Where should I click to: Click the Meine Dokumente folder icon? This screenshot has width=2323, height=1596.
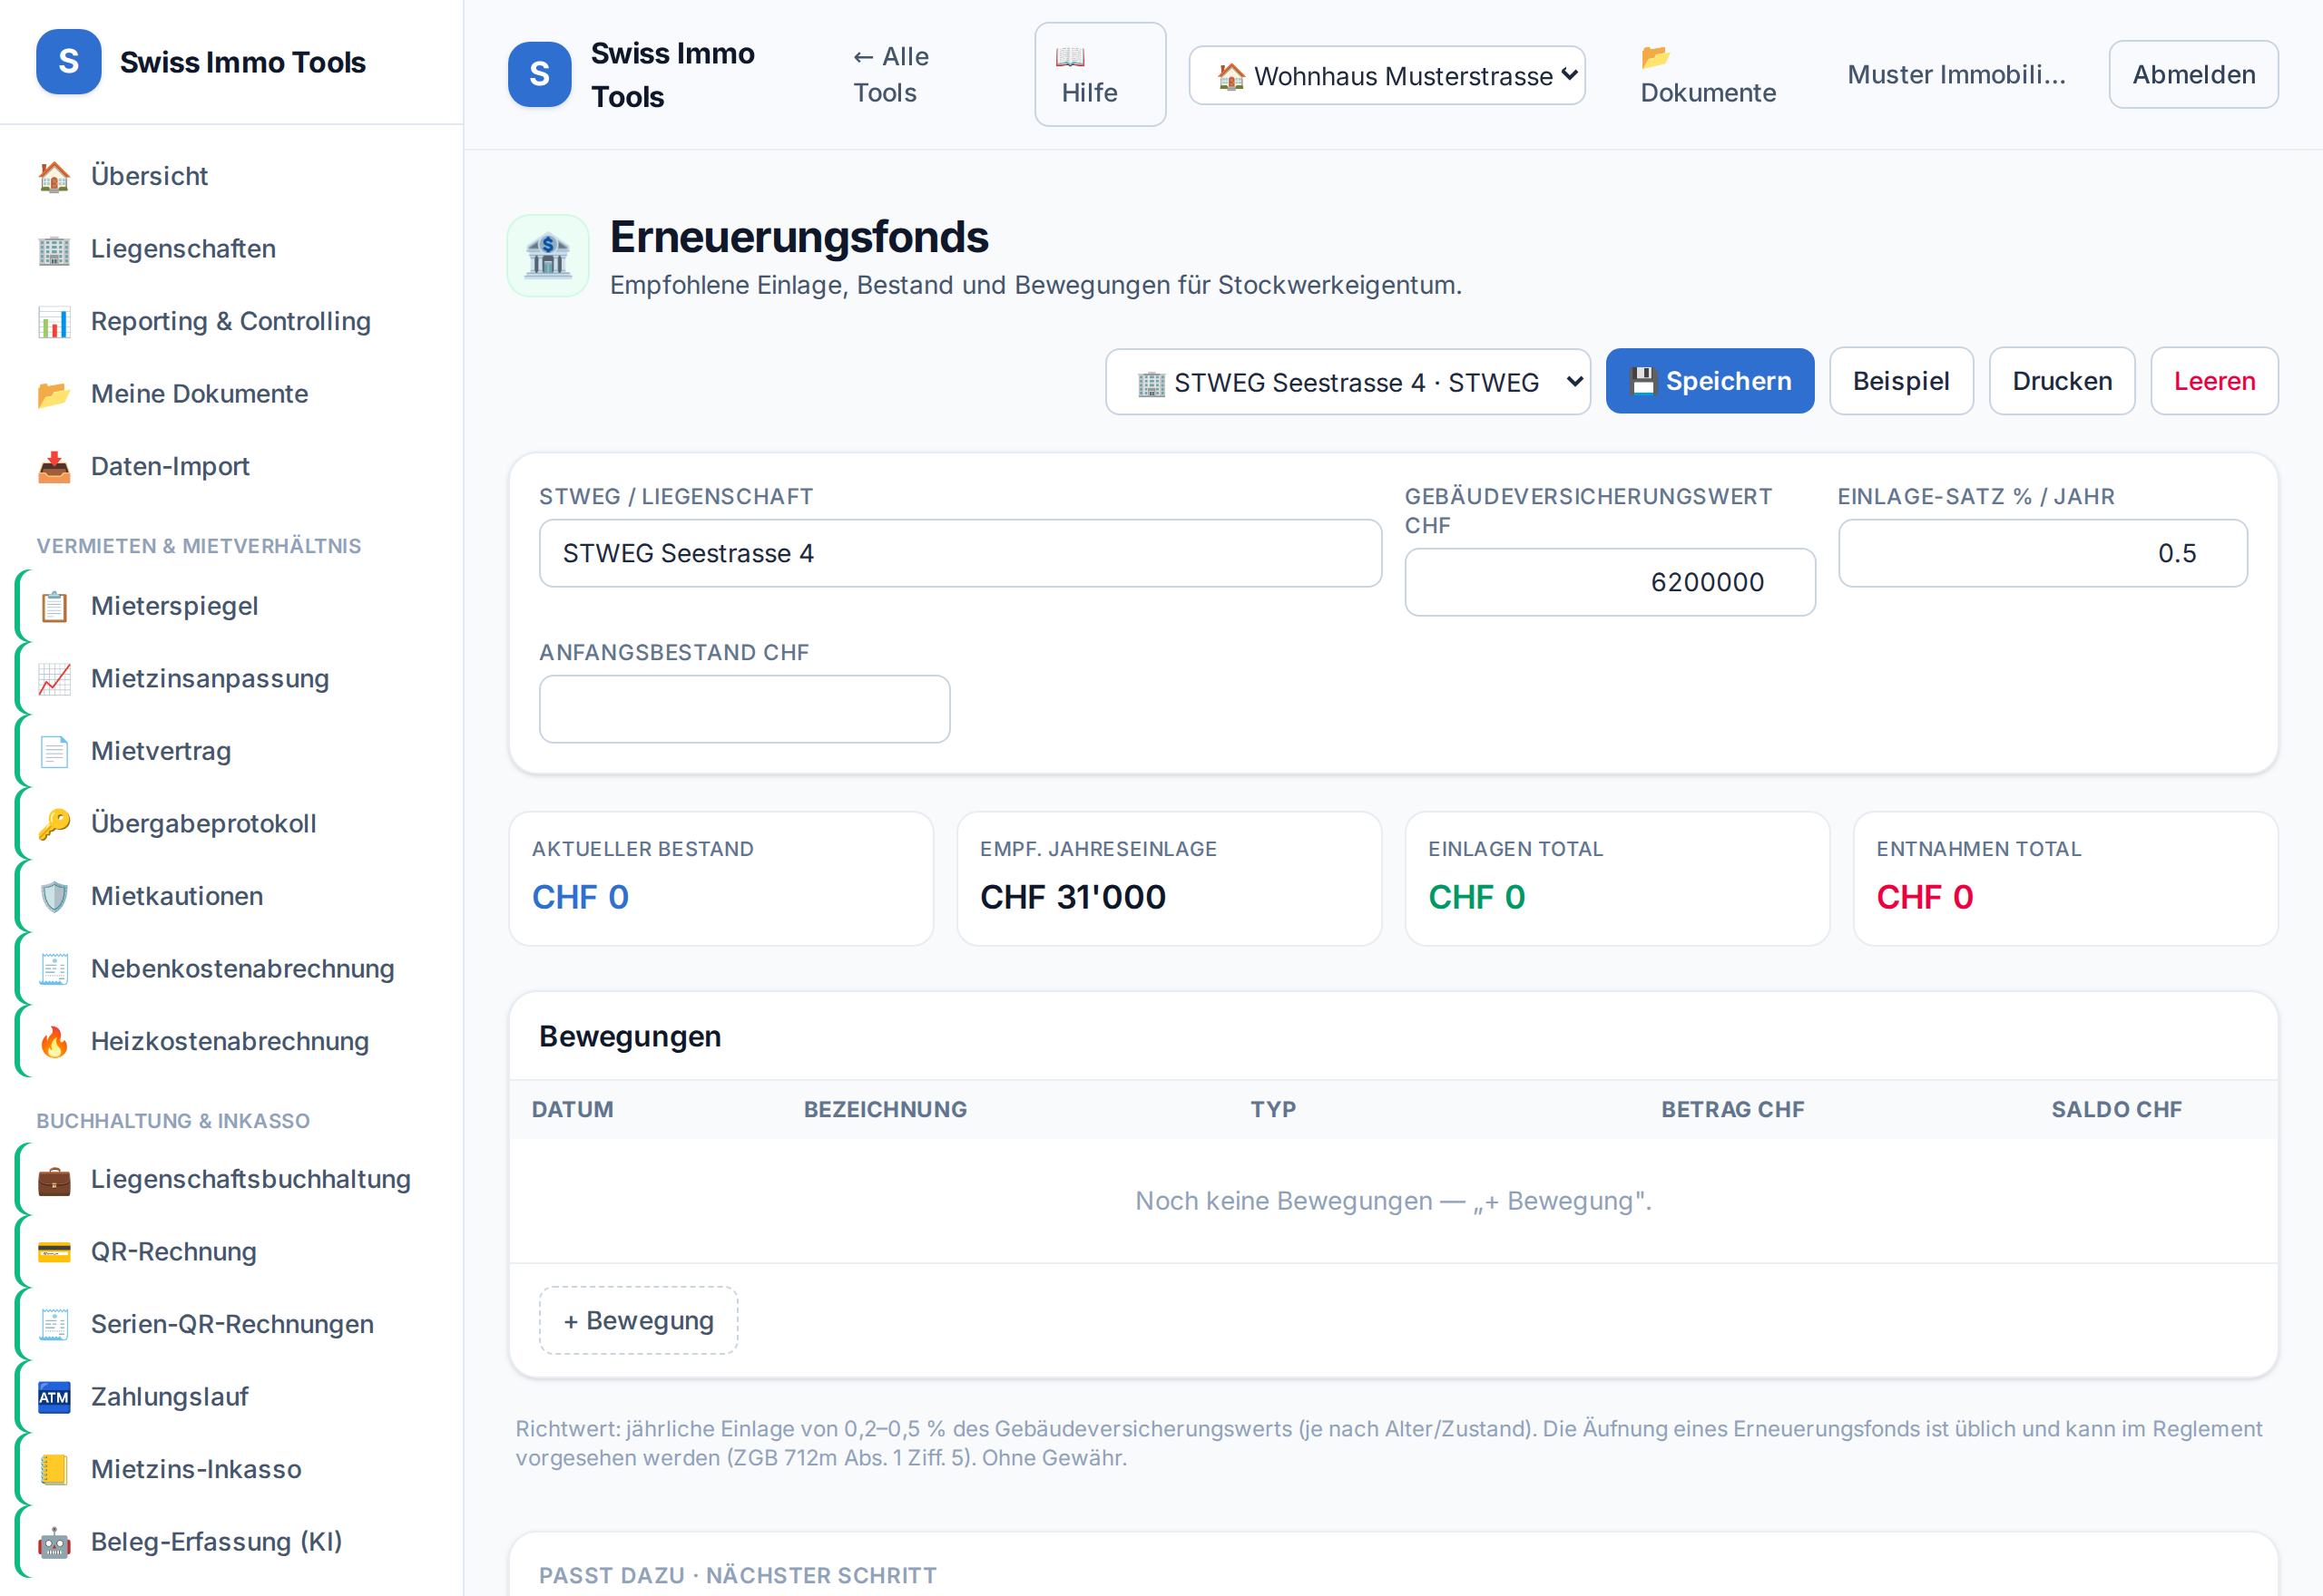[54, 394]
